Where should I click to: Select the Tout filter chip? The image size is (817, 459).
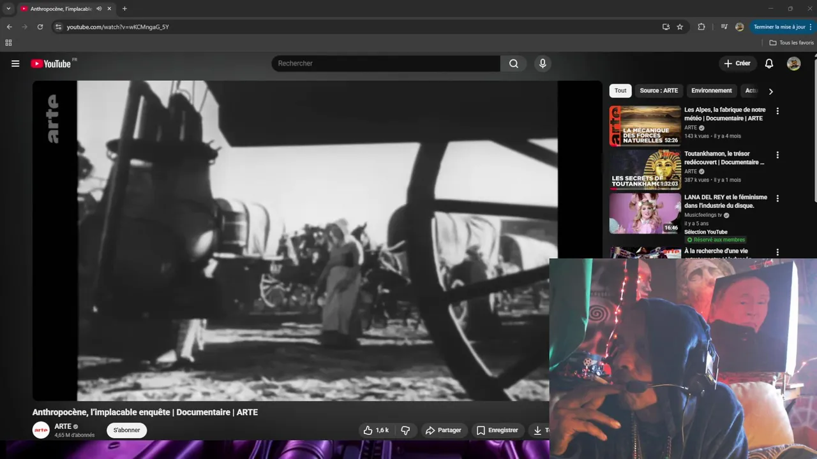coord(620,91)
